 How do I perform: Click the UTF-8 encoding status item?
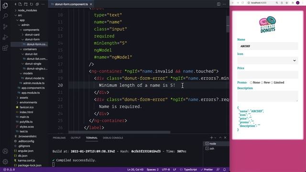click(166, 170)
